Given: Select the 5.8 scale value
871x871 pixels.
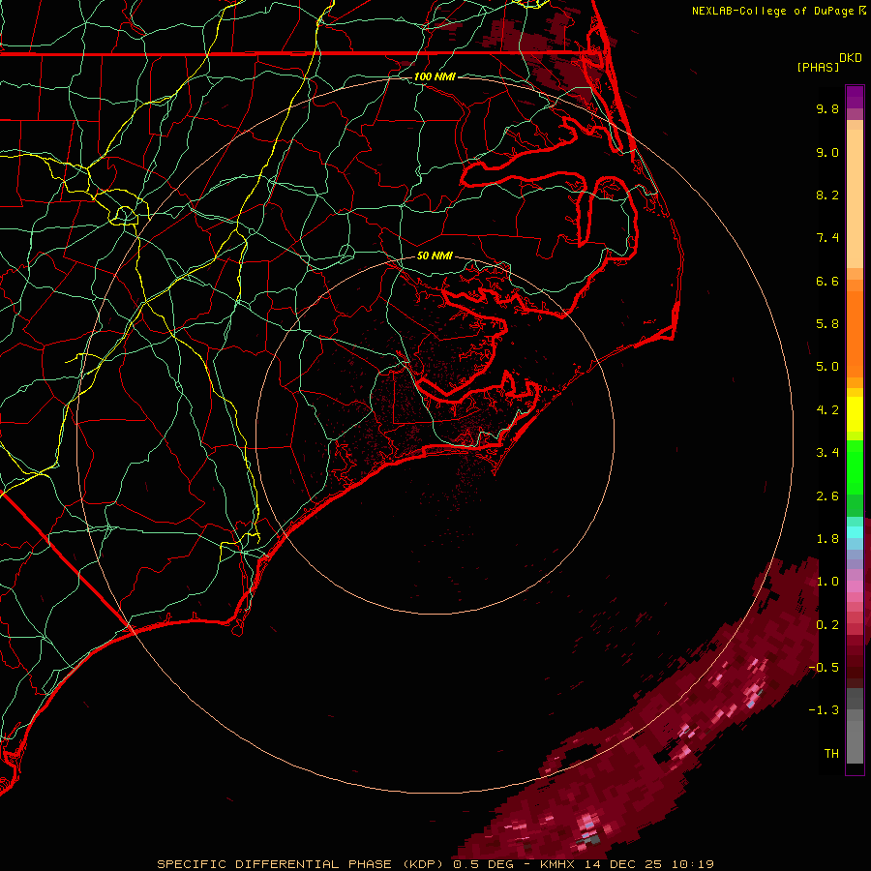Looking at the screenshot, I should coord(827,324).
